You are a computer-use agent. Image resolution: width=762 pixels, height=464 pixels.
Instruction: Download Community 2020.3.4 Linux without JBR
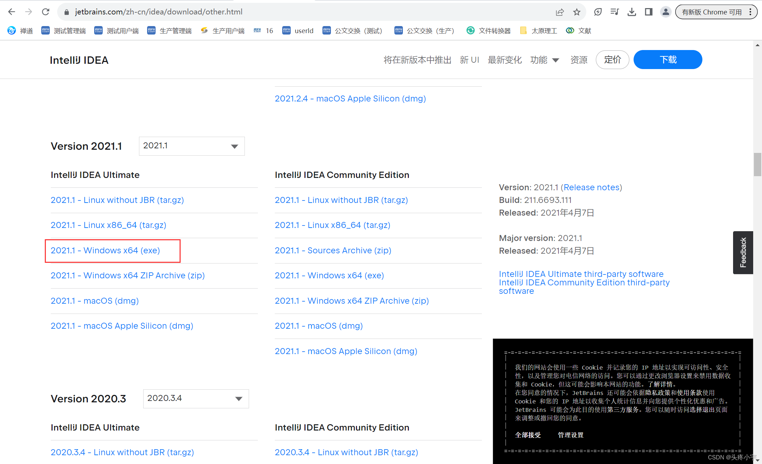[346, 452]
